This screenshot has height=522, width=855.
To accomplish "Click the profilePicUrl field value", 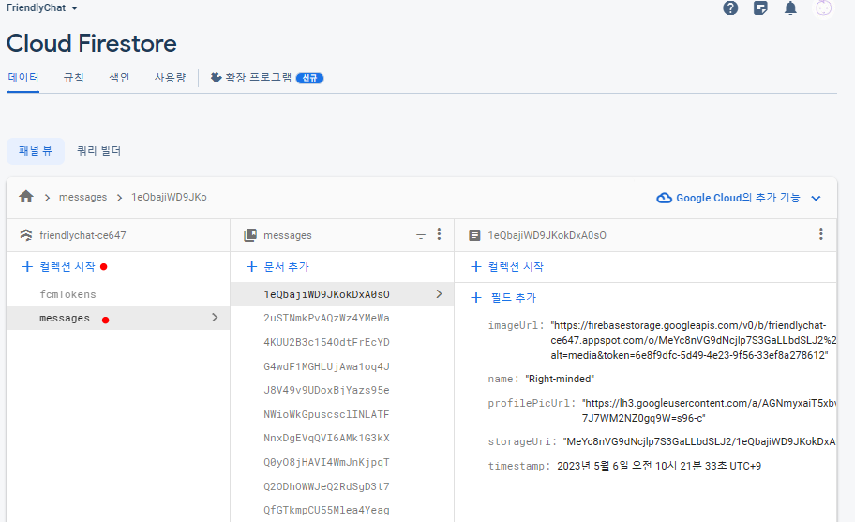I will [x=709, y=410].
